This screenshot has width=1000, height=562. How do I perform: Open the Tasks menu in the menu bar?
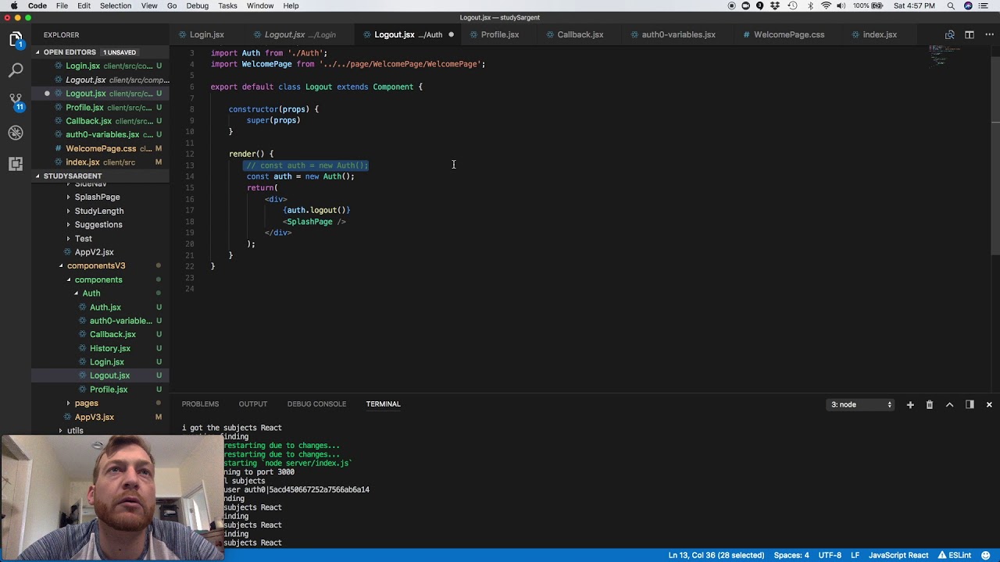227,5
